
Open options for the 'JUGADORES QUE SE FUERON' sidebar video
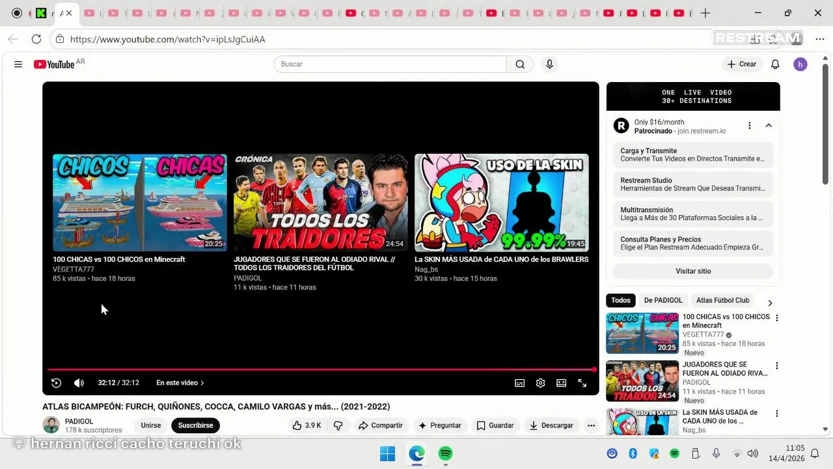776,365
